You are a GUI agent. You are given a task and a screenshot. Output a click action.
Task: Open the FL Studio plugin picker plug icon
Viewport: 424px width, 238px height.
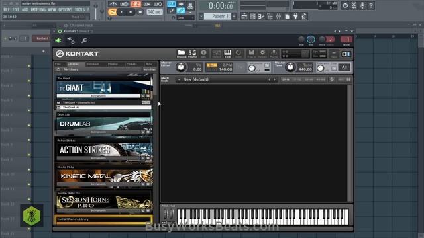coord(295,17)
